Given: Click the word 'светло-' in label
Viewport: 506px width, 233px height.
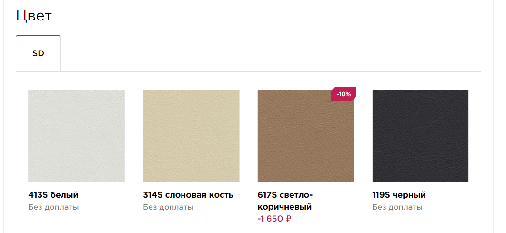Looking at the screenshot, I should (x=296, y=195).
